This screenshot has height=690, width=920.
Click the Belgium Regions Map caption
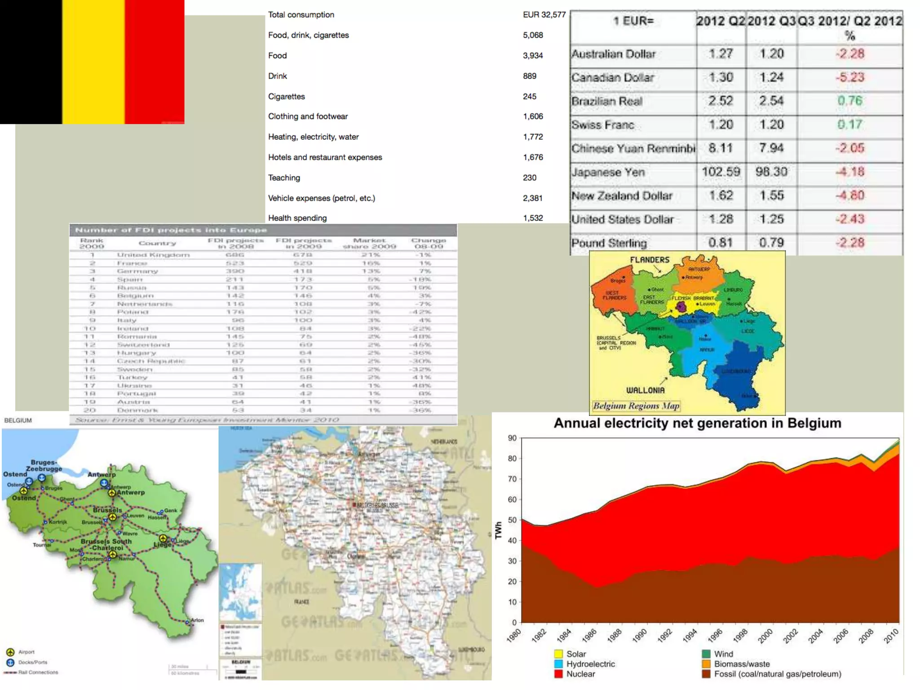coord(636,406)
